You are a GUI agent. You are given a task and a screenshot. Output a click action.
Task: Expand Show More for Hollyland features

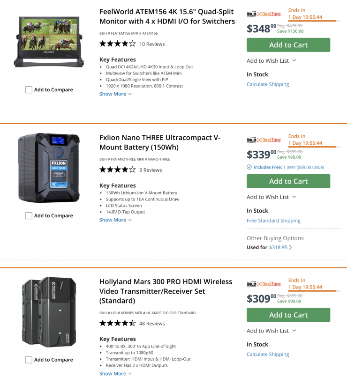115,373
